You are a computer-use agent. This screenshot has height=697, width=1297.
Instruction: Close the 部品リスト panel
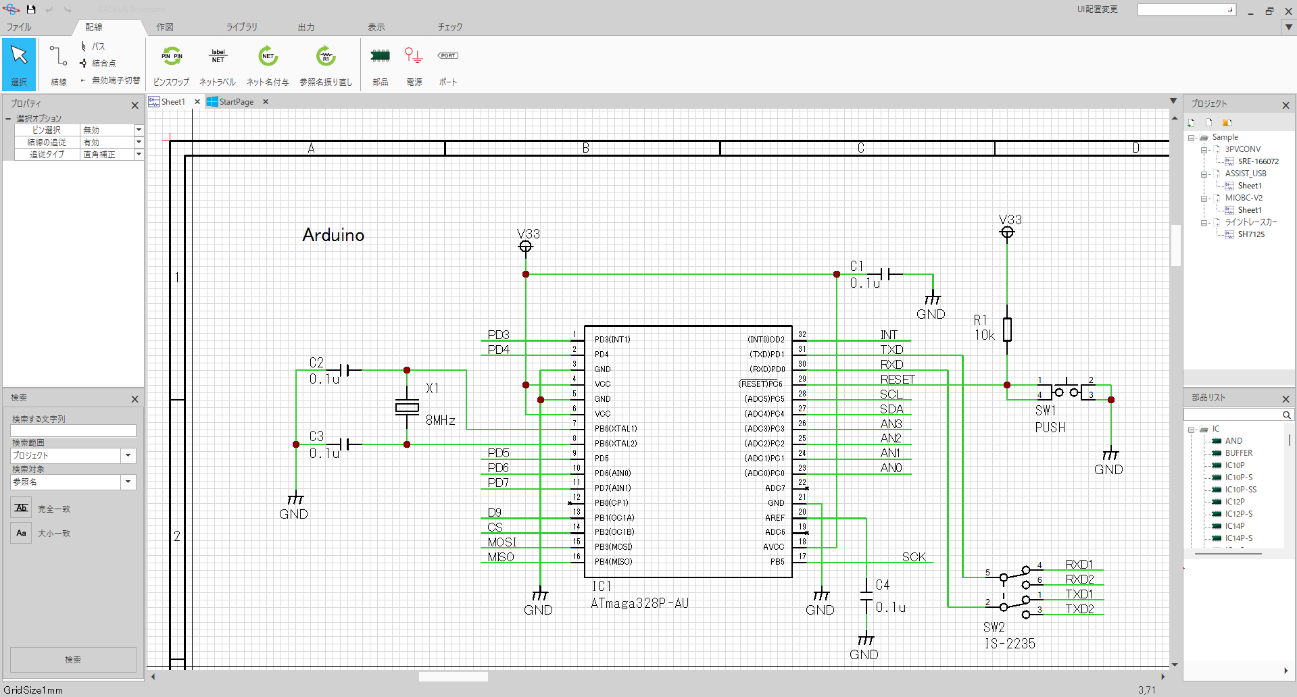click(1286, 399)
